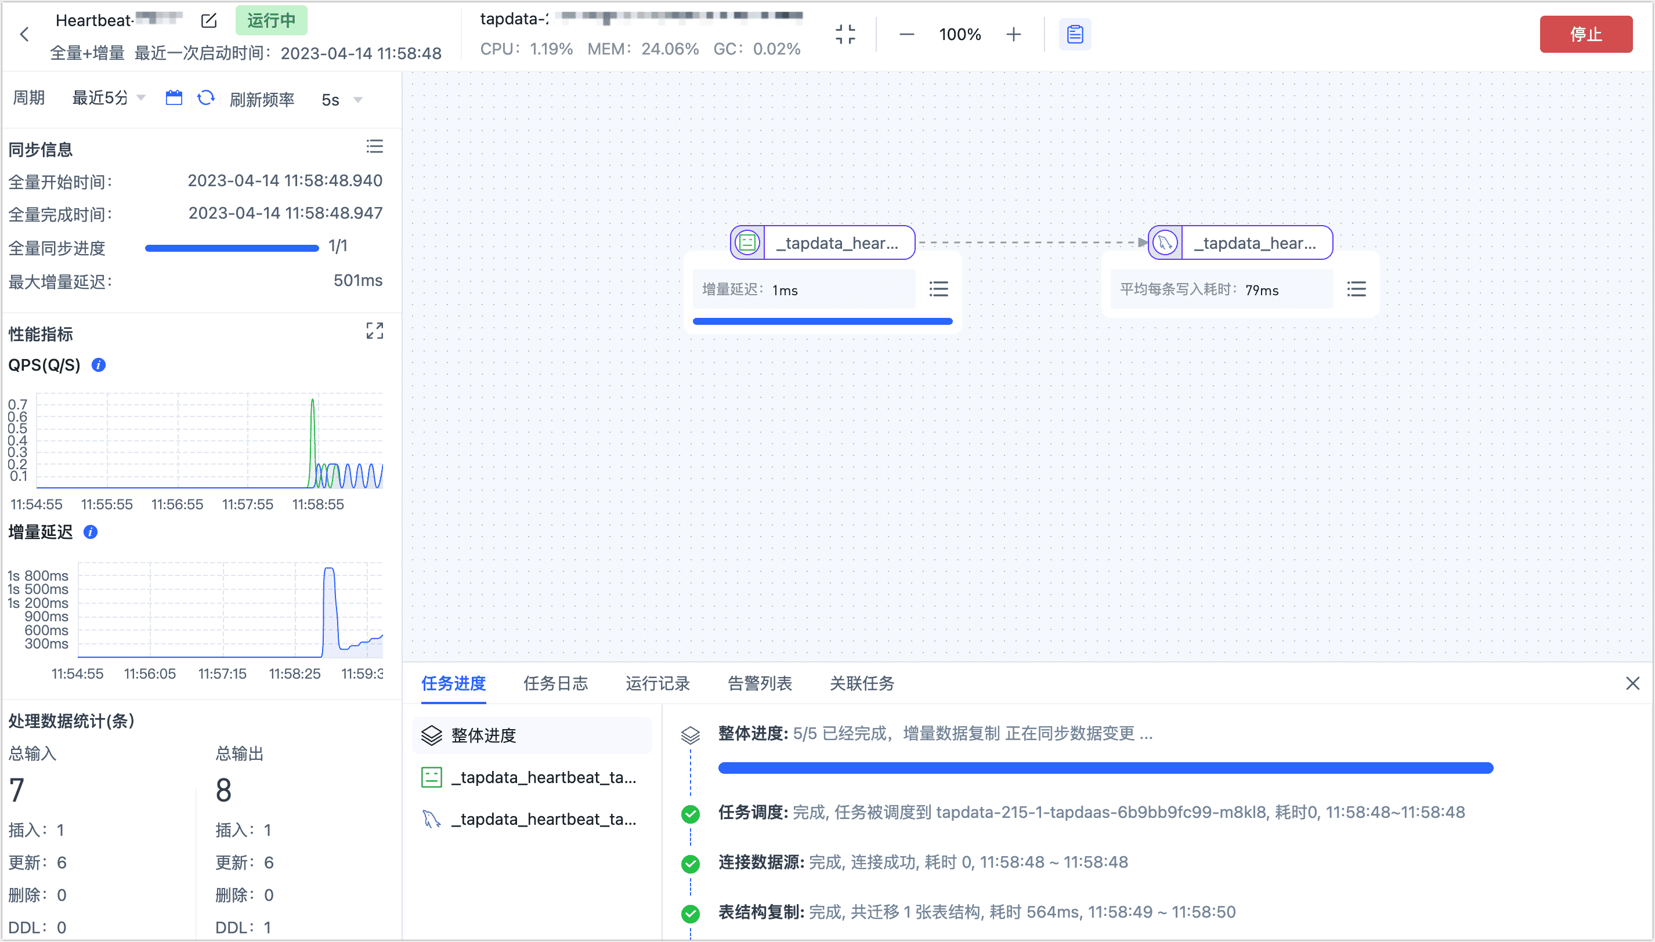Open the 同步信息 list icon
Viewport: 1655px width, 942px height.
pyautogui.click(x=375, y=147)
